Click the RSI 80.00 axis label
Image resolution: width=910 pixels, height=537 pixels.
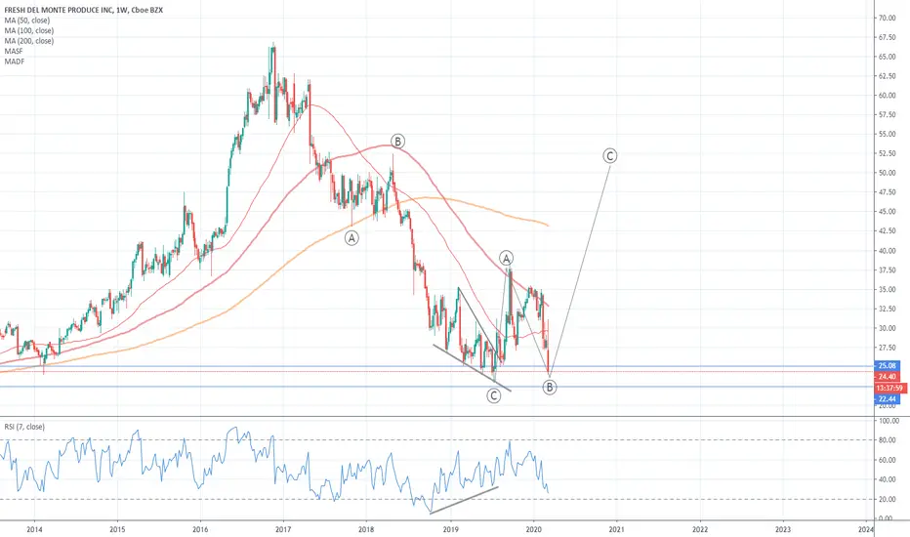887,440
